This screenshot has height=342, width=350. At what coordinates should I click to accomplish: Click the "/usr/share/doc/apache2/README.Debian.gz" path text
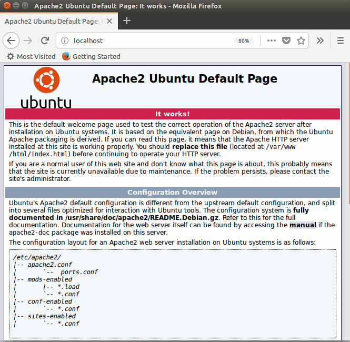[142, 217]
